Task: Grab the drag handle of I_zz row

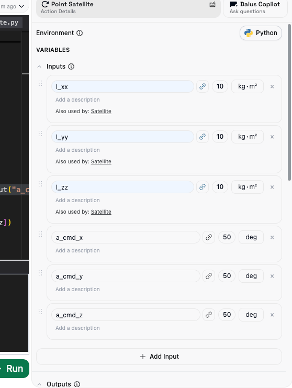Action: [x=40, y=184]
